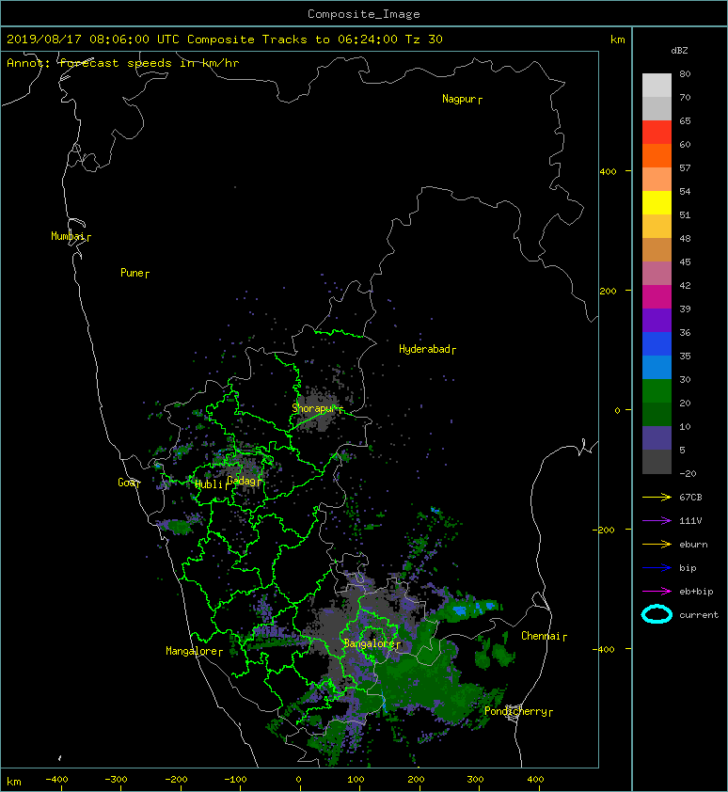Select the 45 value on dBZ scale

[x=685, y=261]
